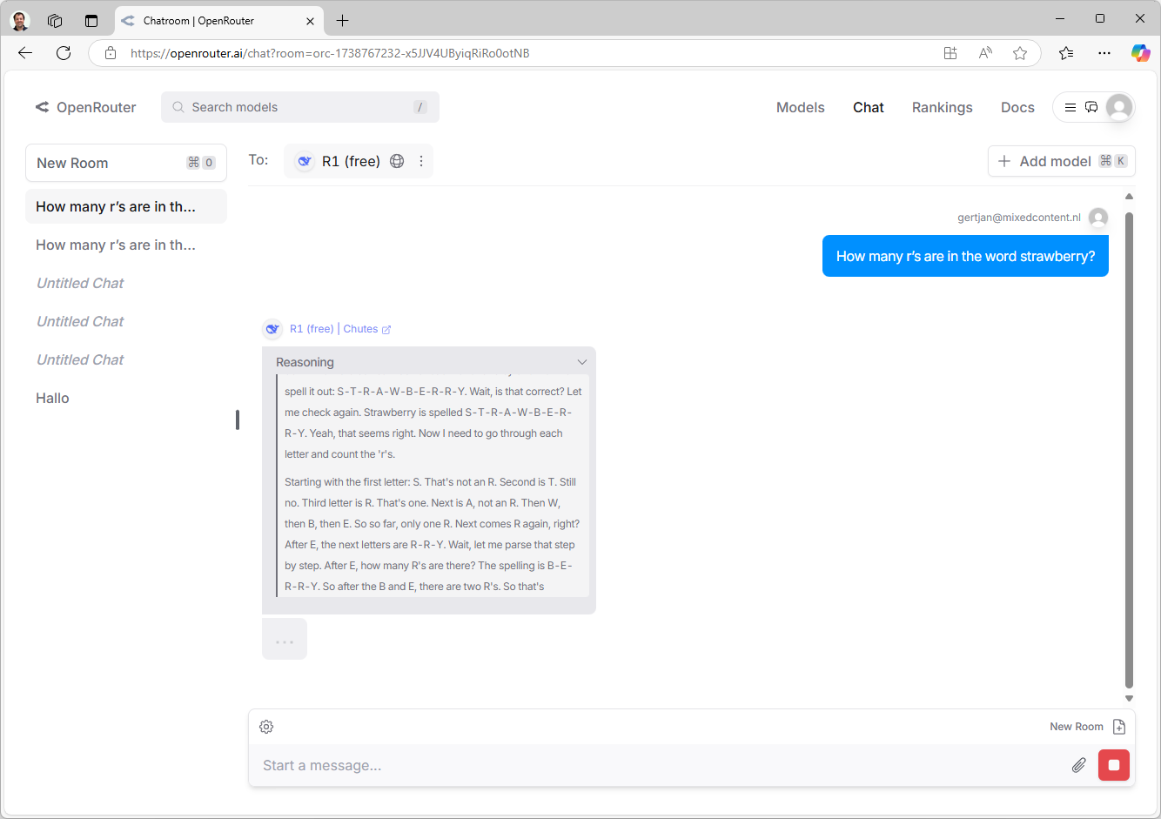This screenshot has width=1161, height=819.
Task: Open the R1 model options three-dot menu
Action: click(x=421, y=161)
